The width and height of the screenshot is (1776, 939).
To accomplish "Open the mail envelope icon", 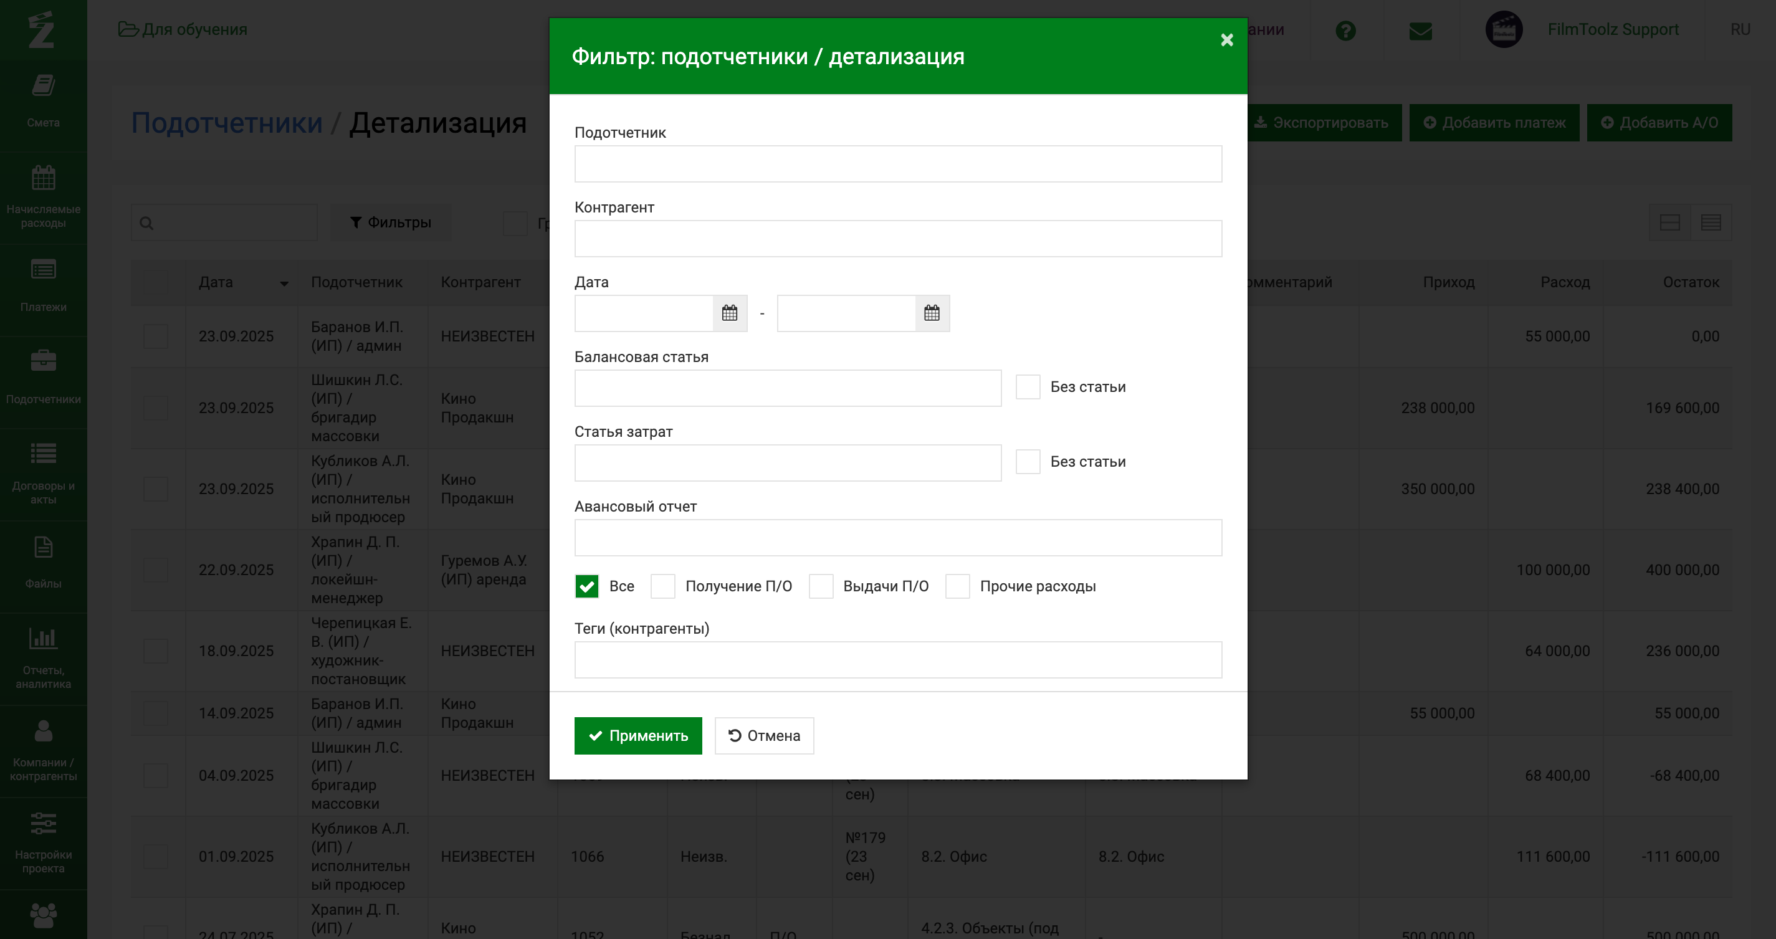I will point(1420,31).
